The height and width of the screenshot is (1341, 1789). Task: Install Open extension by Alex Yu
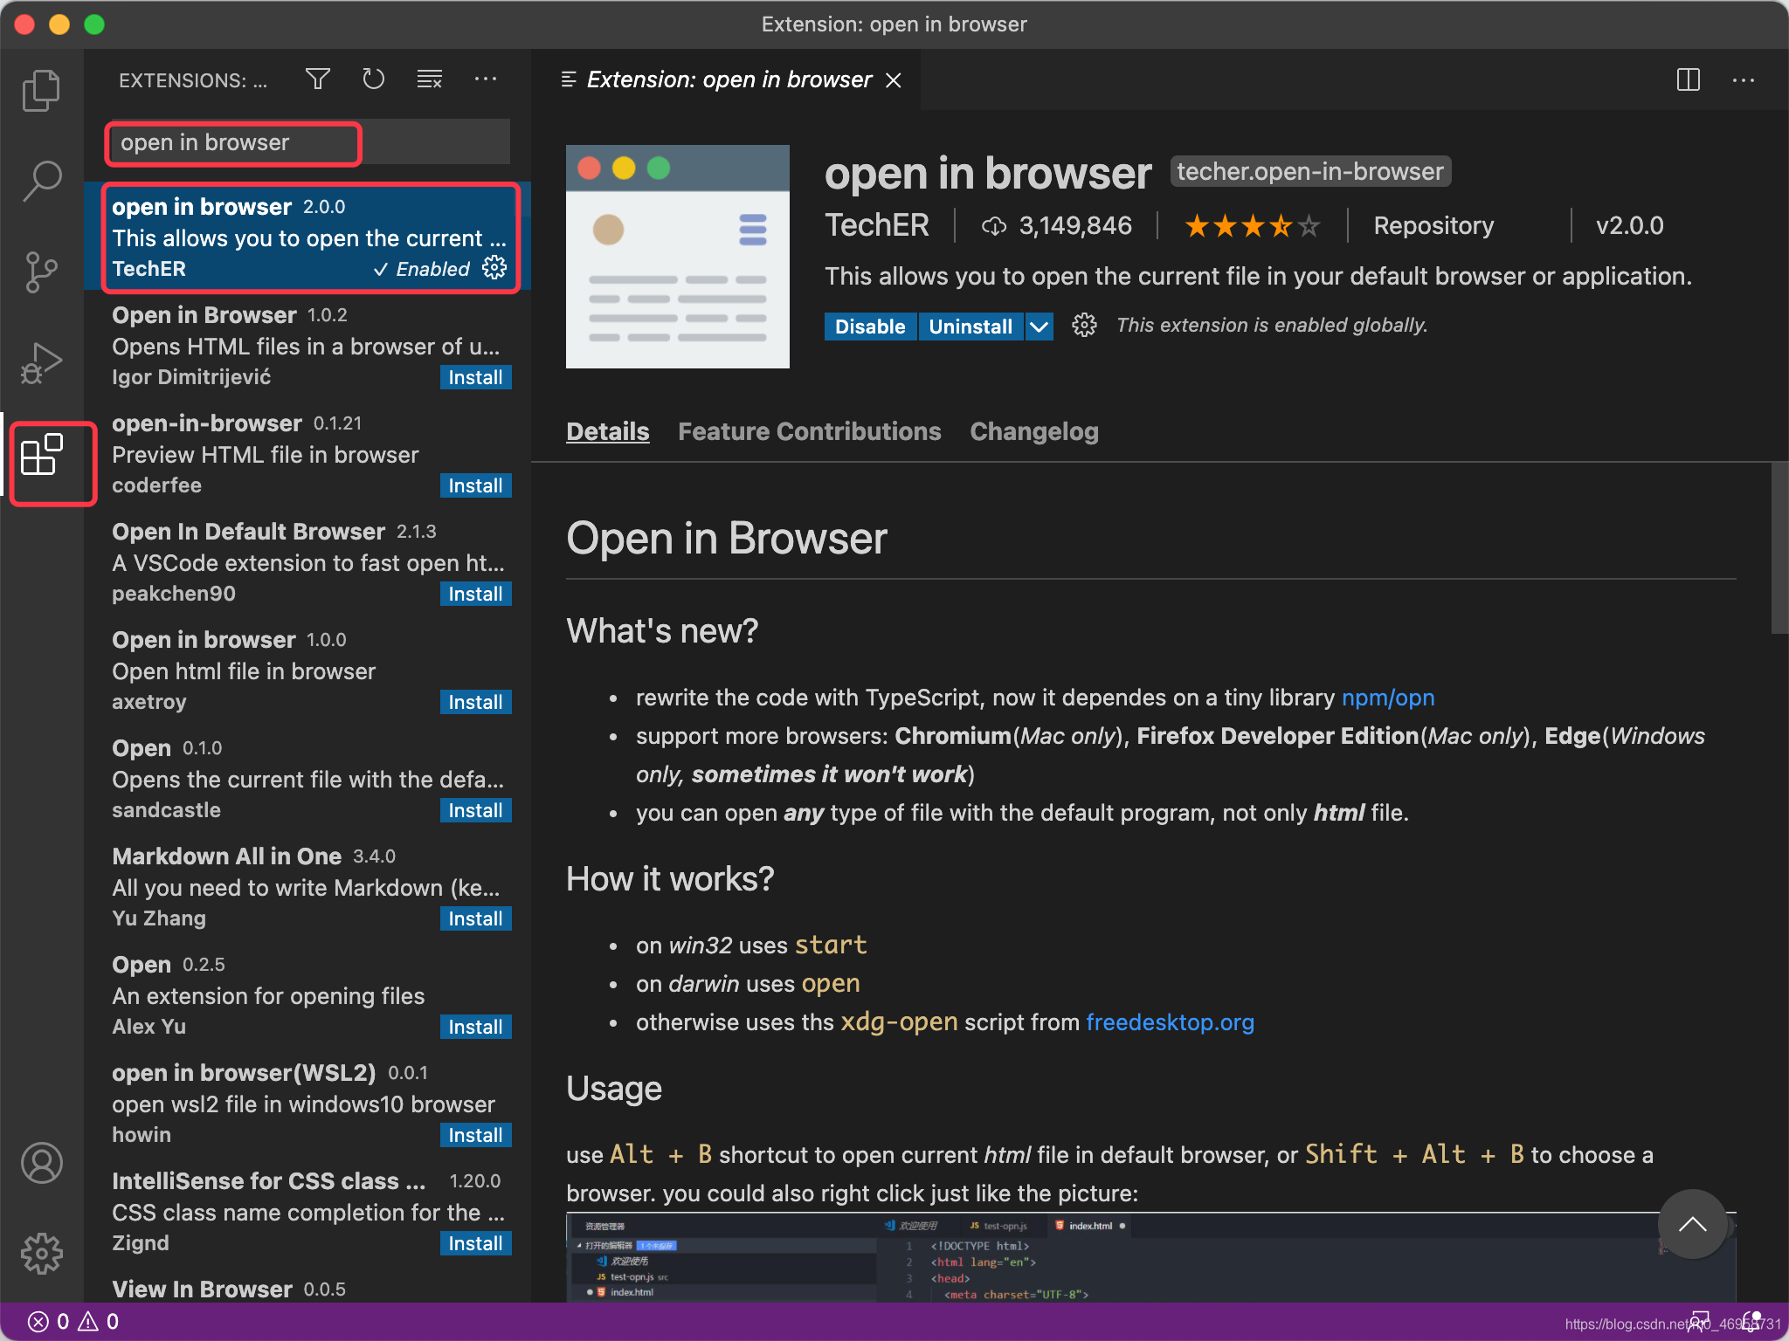475,1027
